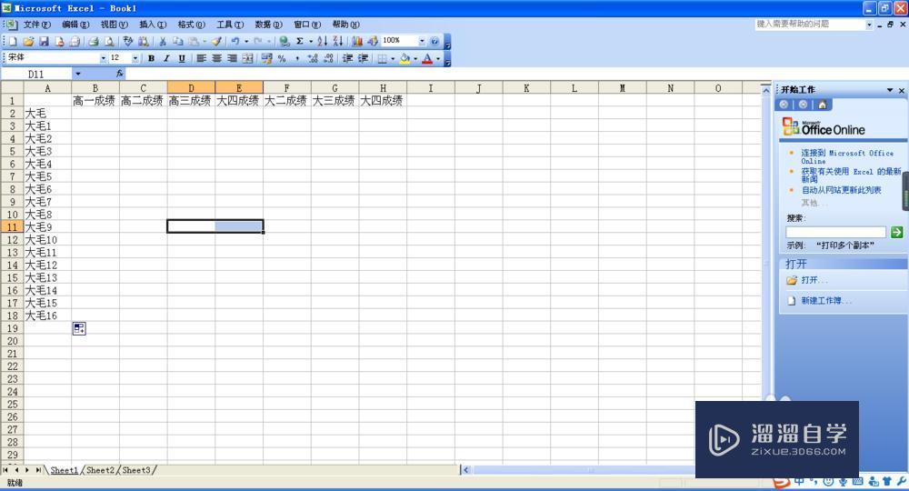Sort descending with the Z-A icon
This screenshot has height=491, width=909.
tap(338, 42)
